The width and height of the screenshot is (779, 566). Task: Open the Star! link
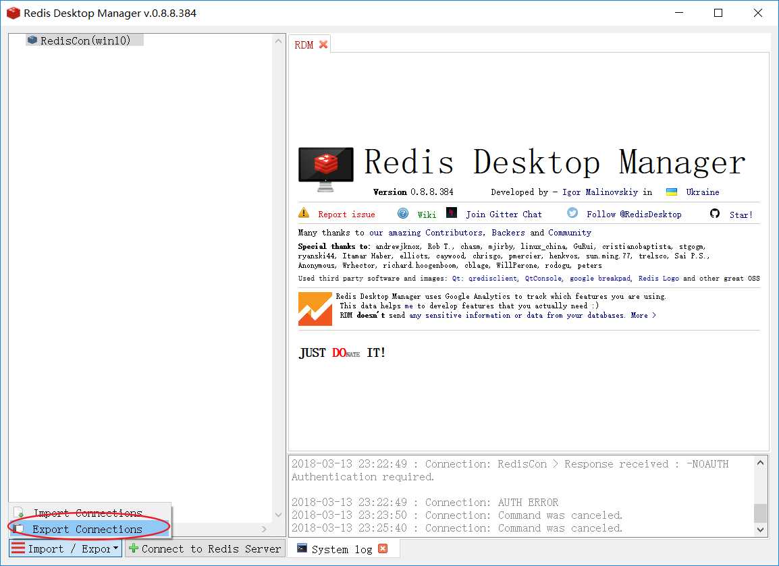(741, 215)
